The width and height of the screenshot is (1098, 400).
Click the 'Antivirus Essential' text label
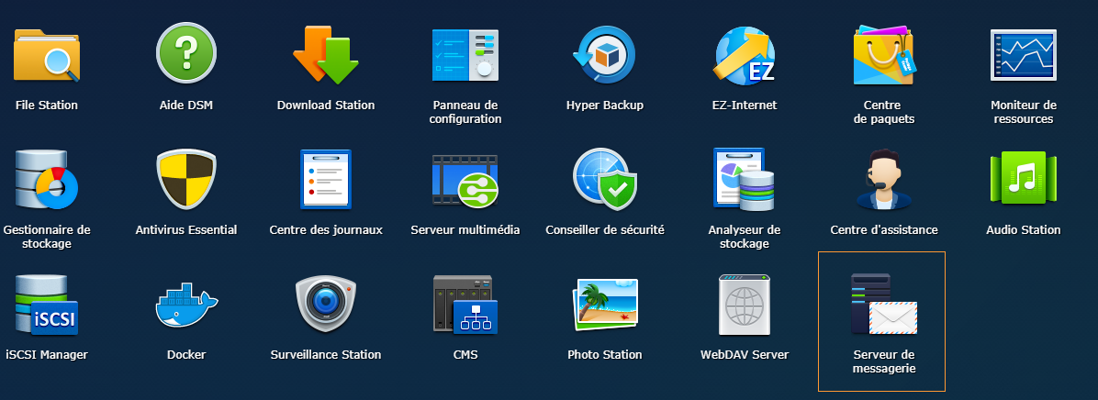(x=186, y=230)
